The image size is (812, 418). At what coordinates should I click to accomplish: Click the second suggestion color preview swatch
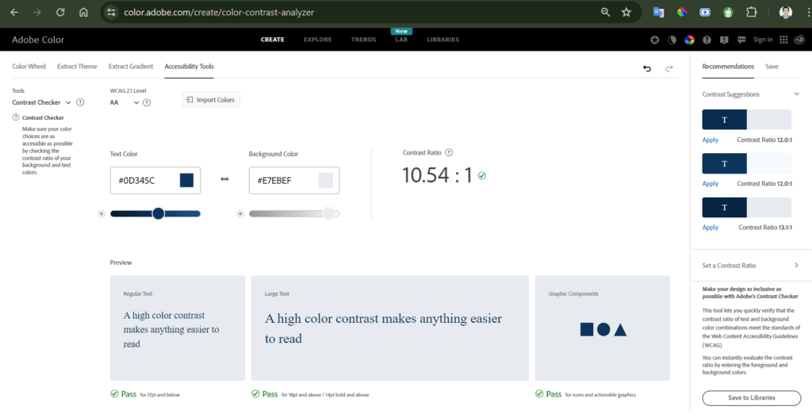747,163
